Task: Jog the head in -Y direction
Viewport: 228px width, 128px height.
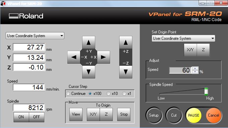Action: 88,72
